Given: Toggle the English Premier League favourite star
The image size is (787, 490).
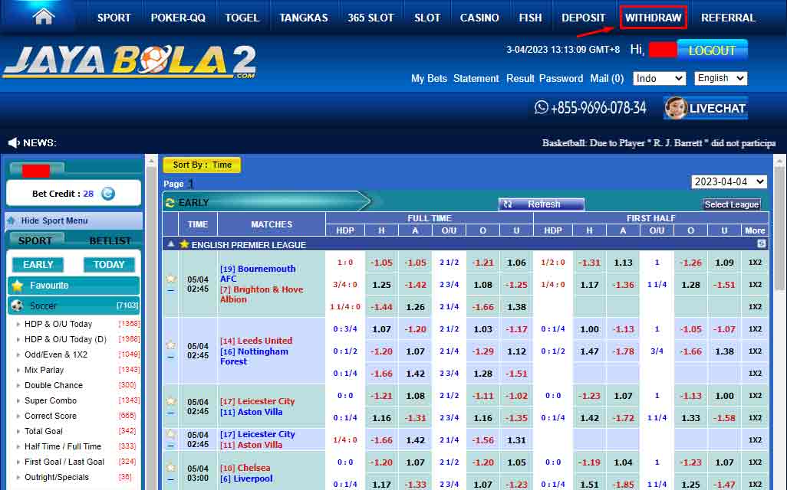Looking at the screenshot, I should pos(184,244).
